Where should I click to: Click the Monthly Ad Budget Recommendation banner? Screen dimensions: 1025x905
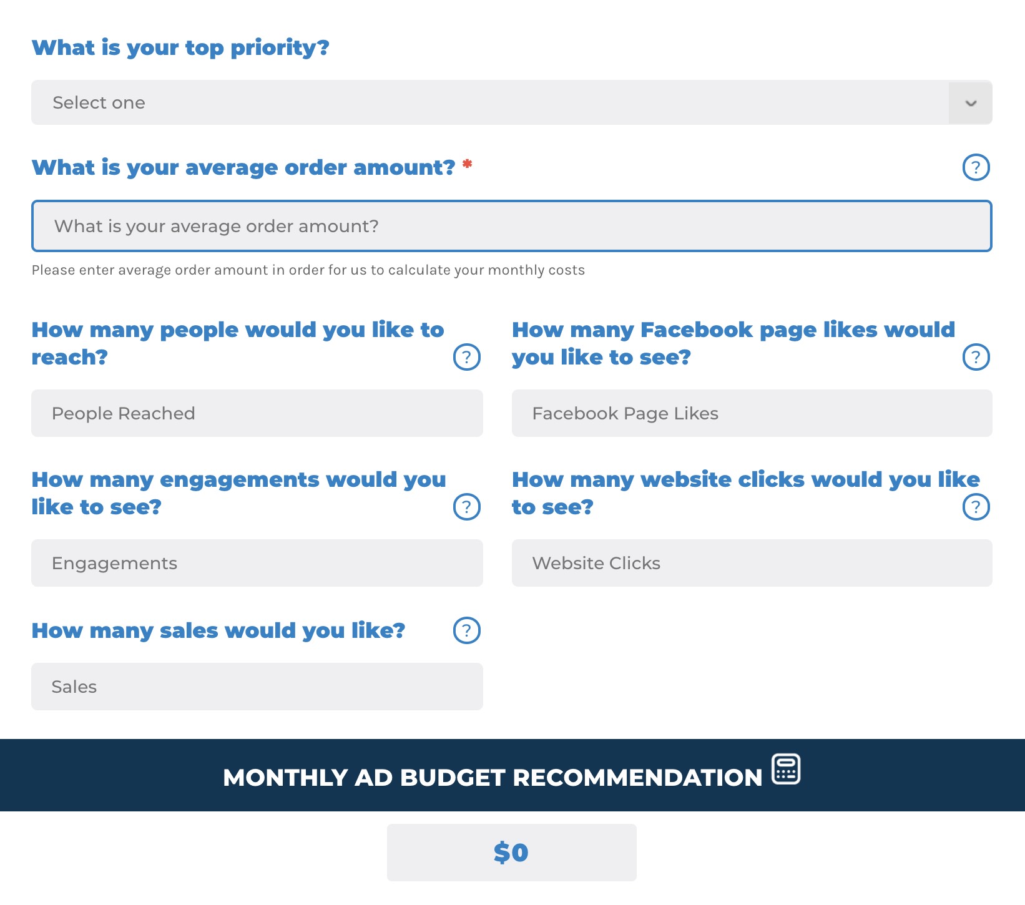[x=512, y=775]
